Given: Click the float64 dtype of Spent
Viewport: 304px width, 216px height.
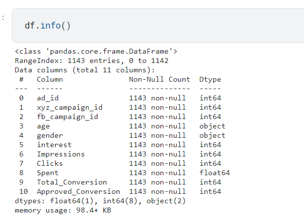Looking at the screenshot, I should click(214, 173).
